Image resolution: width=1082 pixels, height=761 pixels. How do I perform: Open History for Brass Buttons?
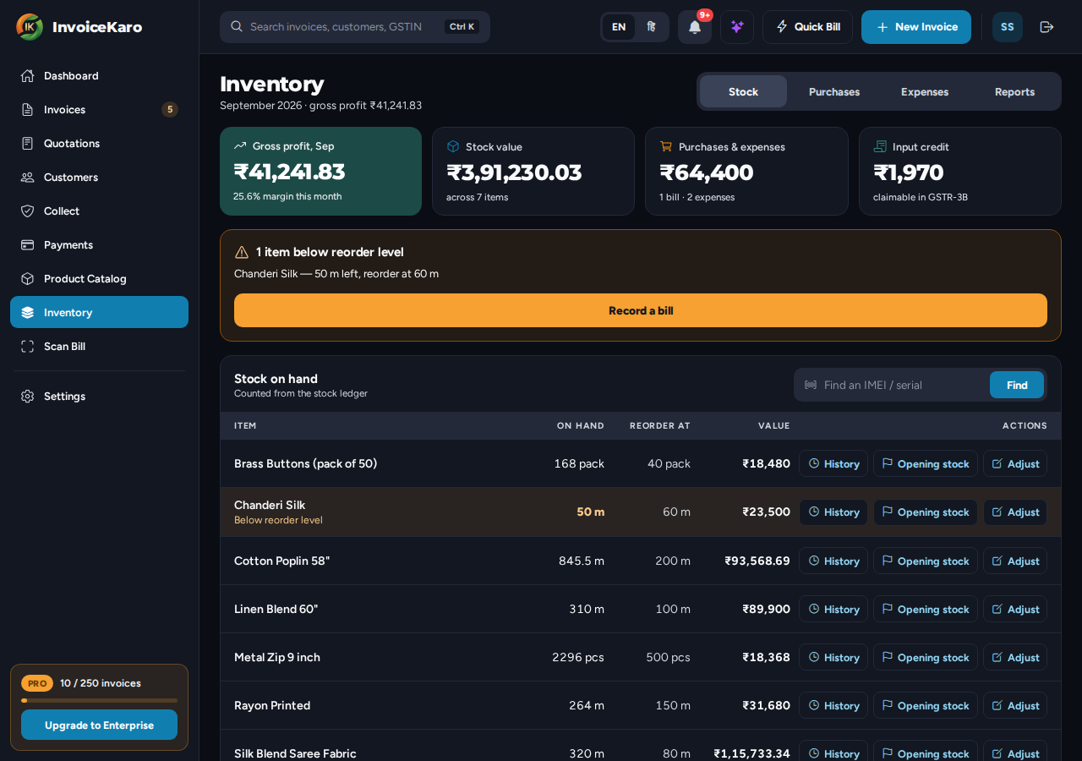833,463
